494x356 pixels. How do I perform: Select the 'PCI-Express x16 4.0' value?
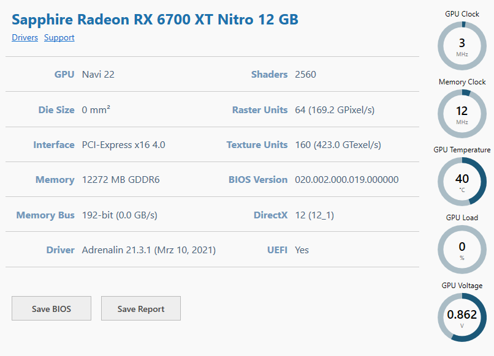124,145
